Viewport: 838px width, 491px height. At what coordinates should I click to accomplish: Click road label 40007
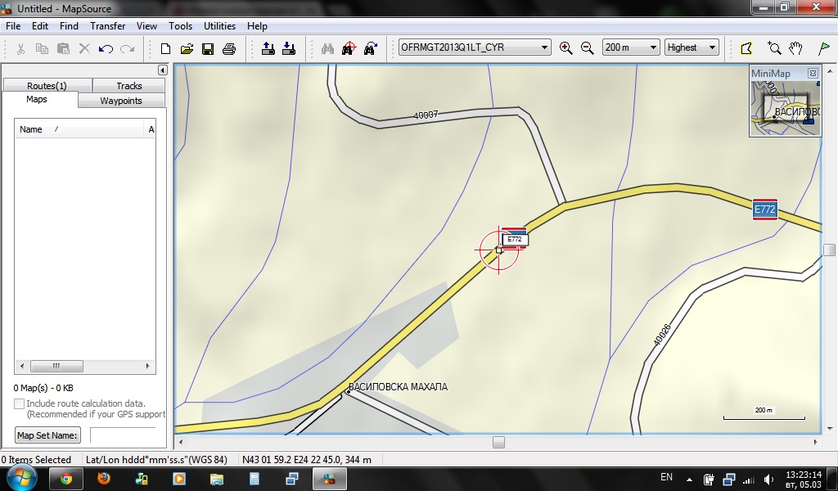point(426,115)
